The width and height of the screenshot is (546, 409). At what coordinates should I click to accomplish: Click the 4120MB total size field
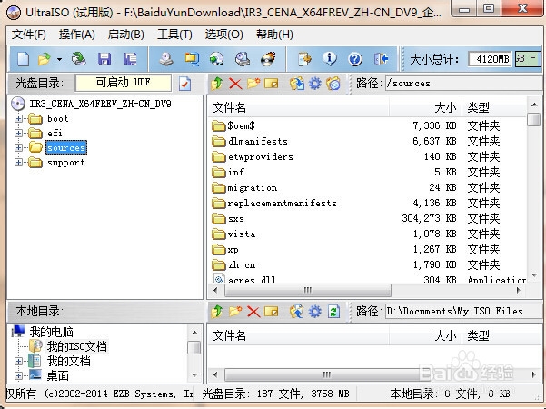point(491,59)
